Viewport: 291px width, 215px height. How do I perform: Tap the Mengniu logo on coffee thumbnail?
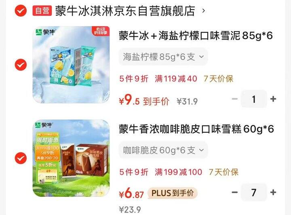(44, 125)
